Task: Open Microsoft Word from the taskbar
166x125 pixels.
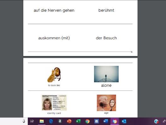Action: tap(105, 121)
